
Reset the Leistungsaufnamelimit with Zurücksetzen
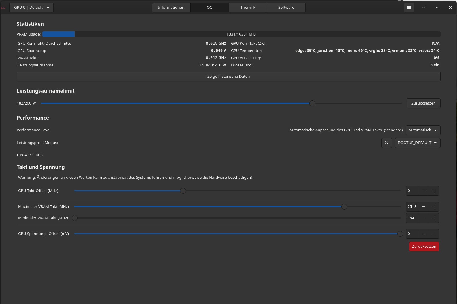pyautogui.click(x=423, y=103)
